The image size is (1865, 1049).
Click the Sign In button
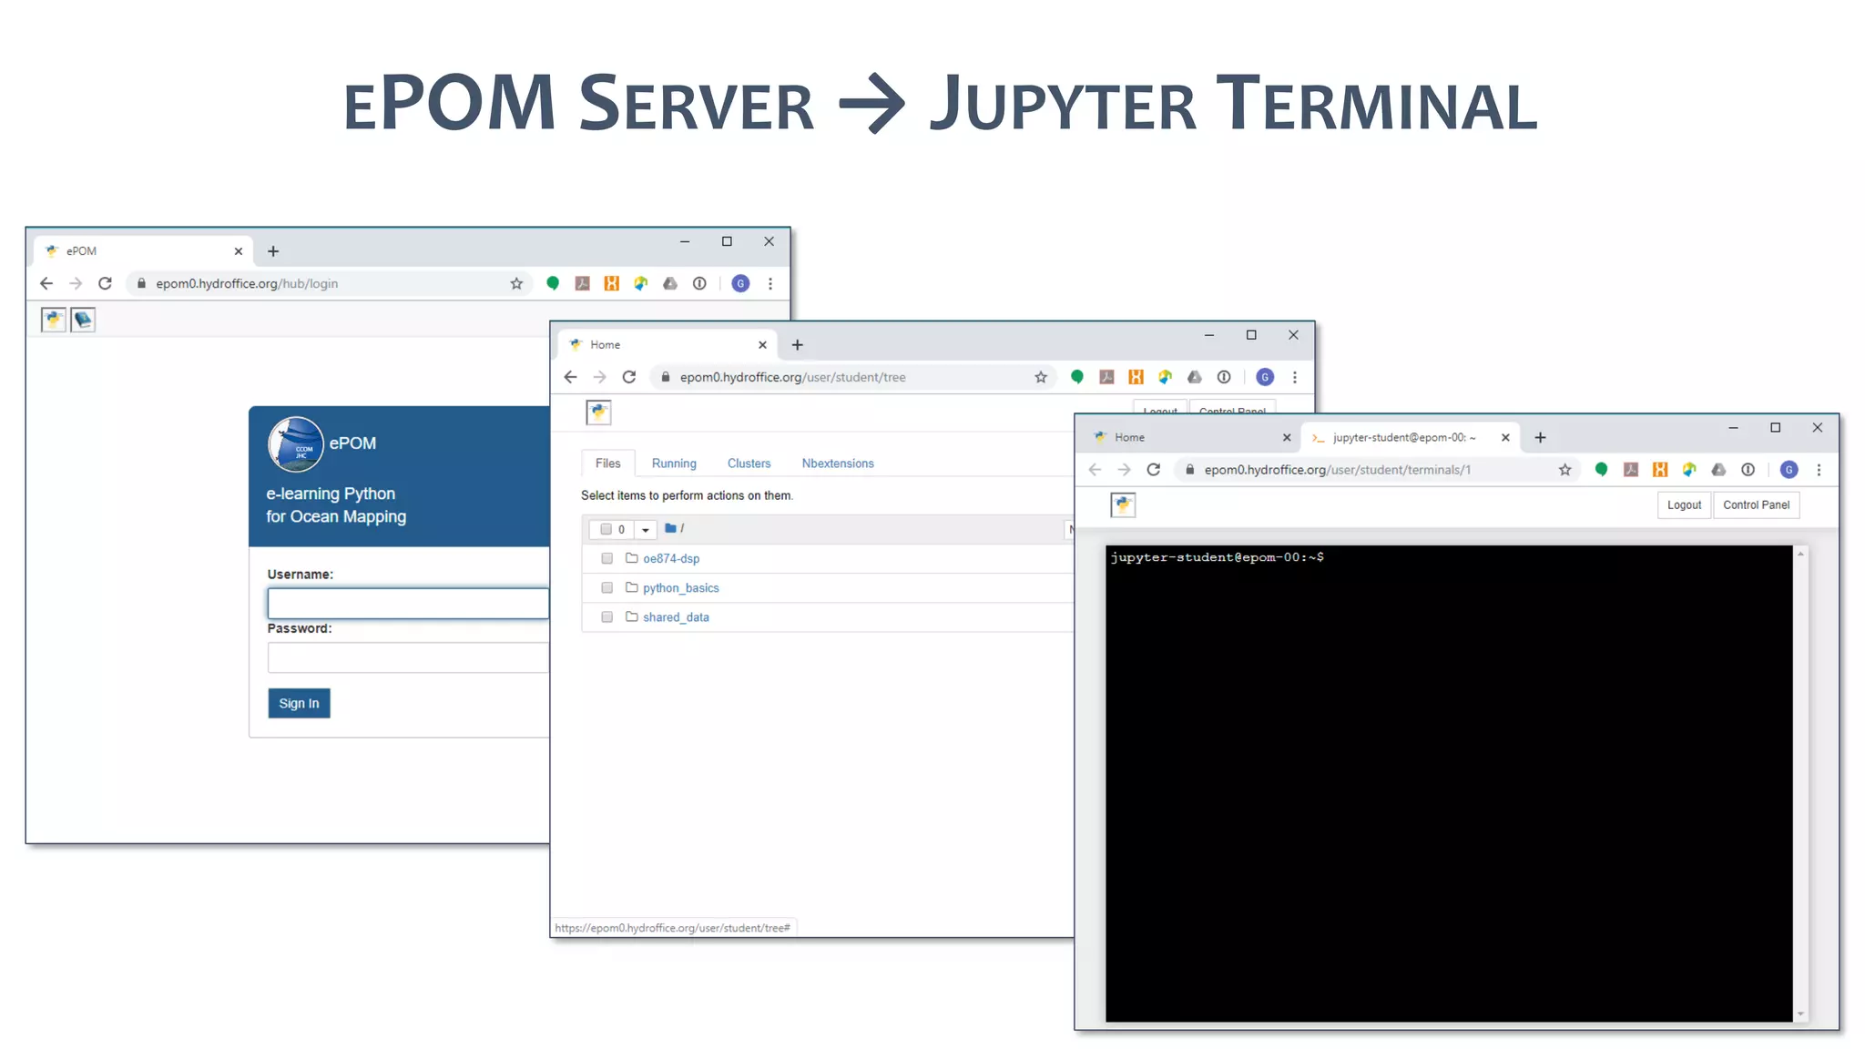click(x=299, y=703)
